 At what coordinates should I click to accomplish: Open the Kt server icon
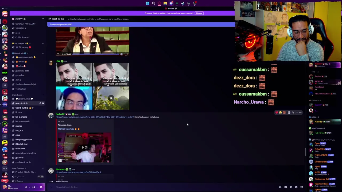click(x=5, y=85)
